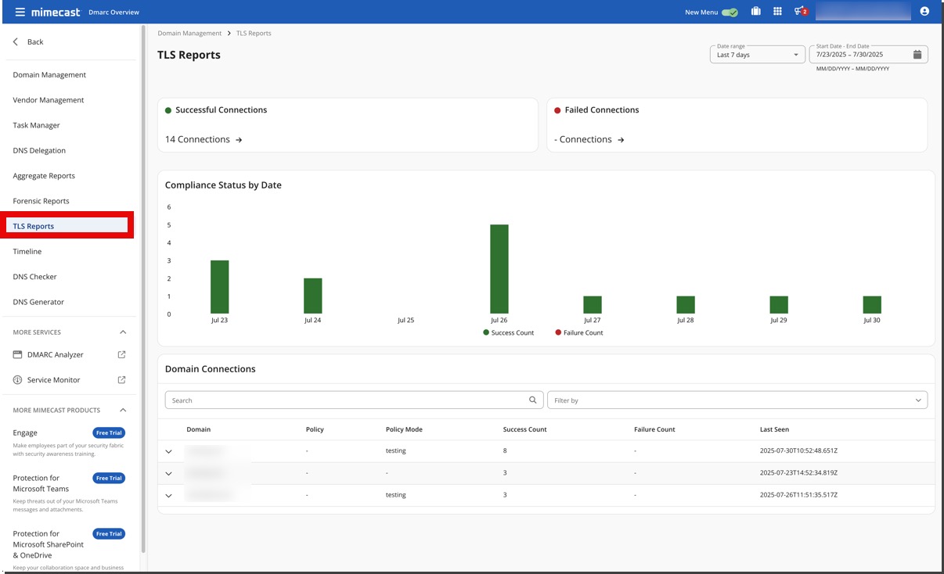The height and width of the screenshot is (574, 944).
Task: Click arrow next to 14 Connections
Action: pyautogui.click(x=239, y=140)
